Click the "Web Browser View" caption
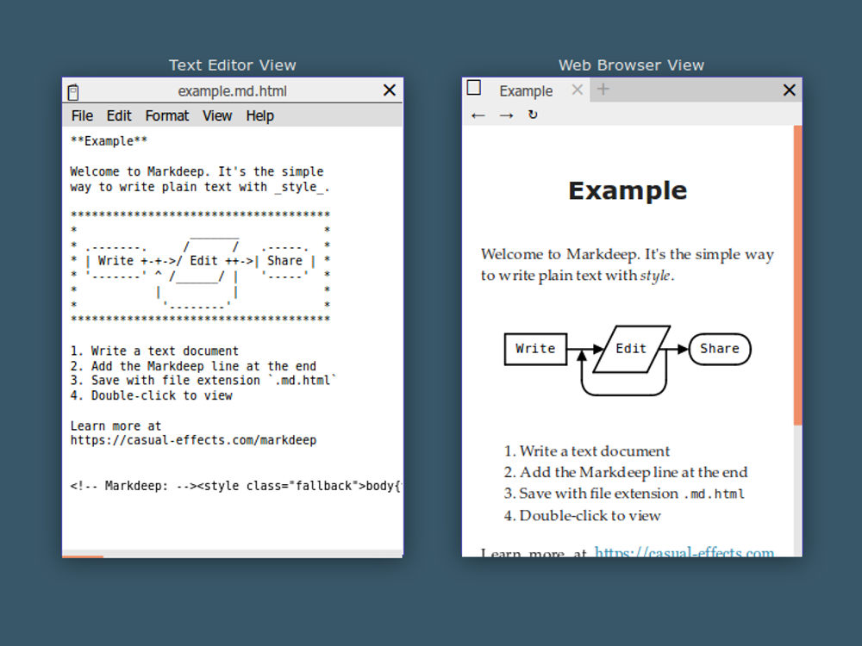The width and height of the screenshot is (862, 646). [x=631, y=65]
